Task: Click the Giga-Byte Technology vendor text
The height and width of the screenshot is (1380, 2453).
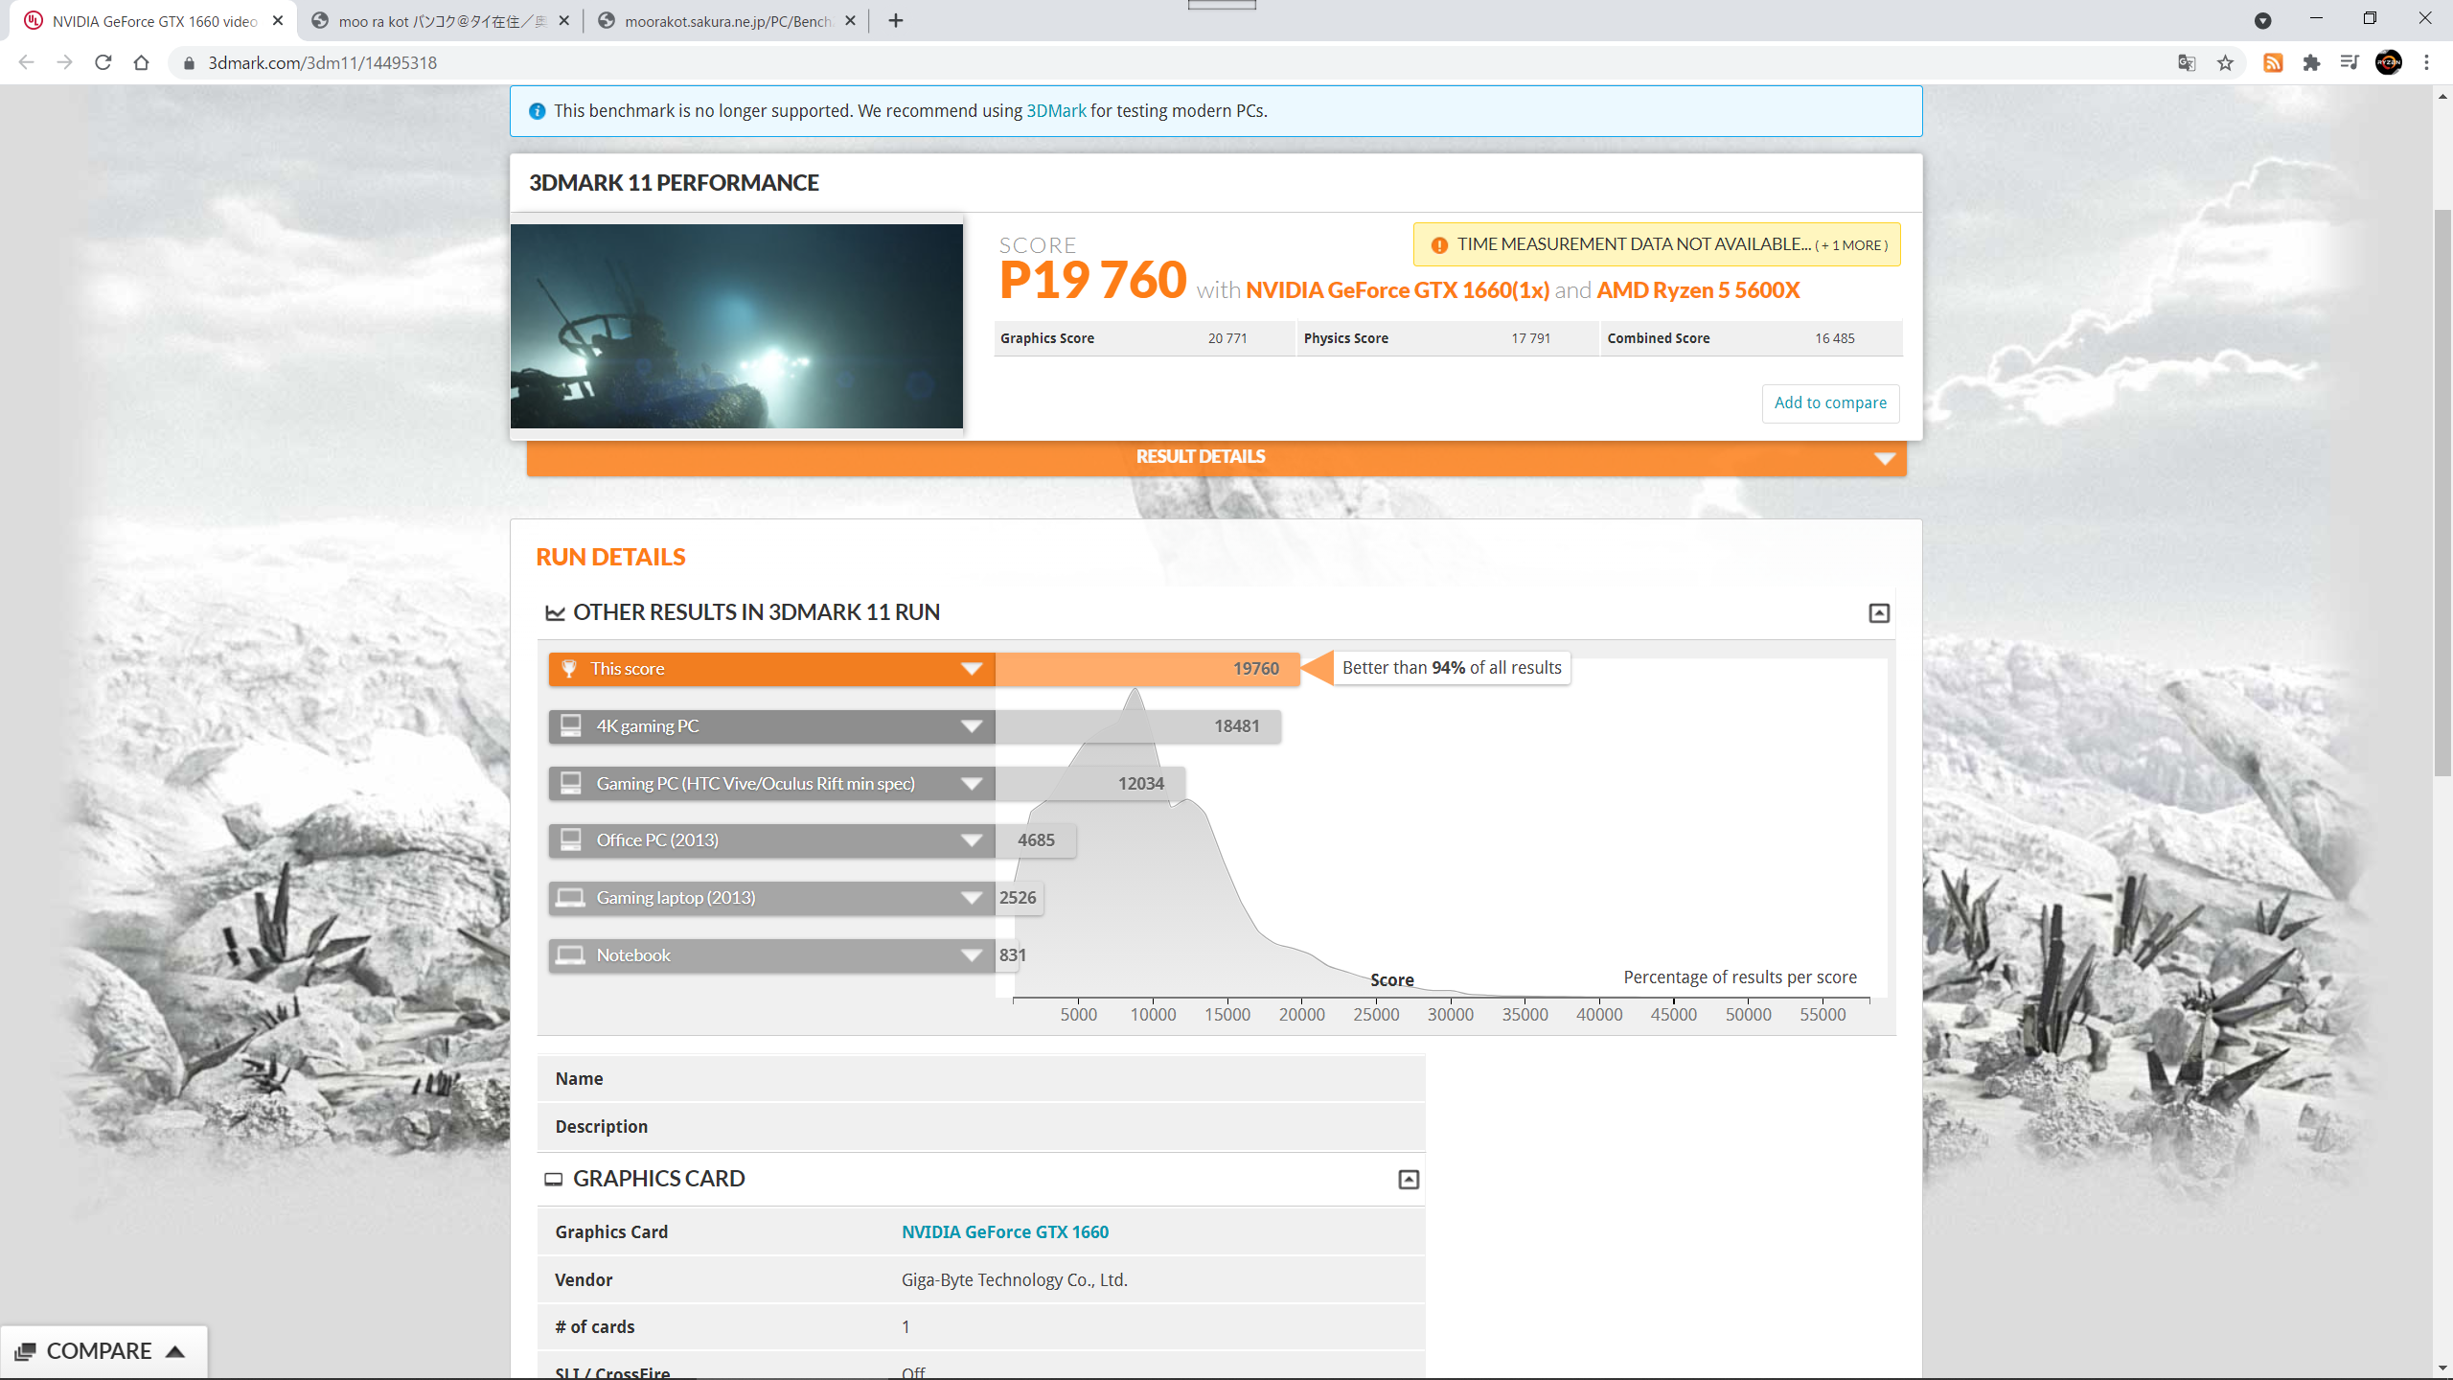Action: [x=1014, y=1279]
